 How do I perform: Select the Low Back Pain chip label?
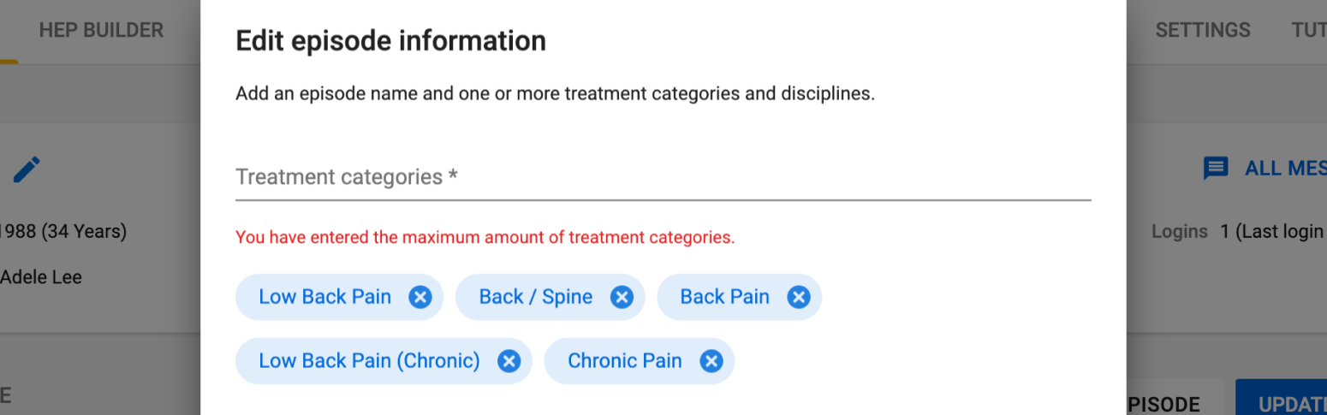[325, 297]
